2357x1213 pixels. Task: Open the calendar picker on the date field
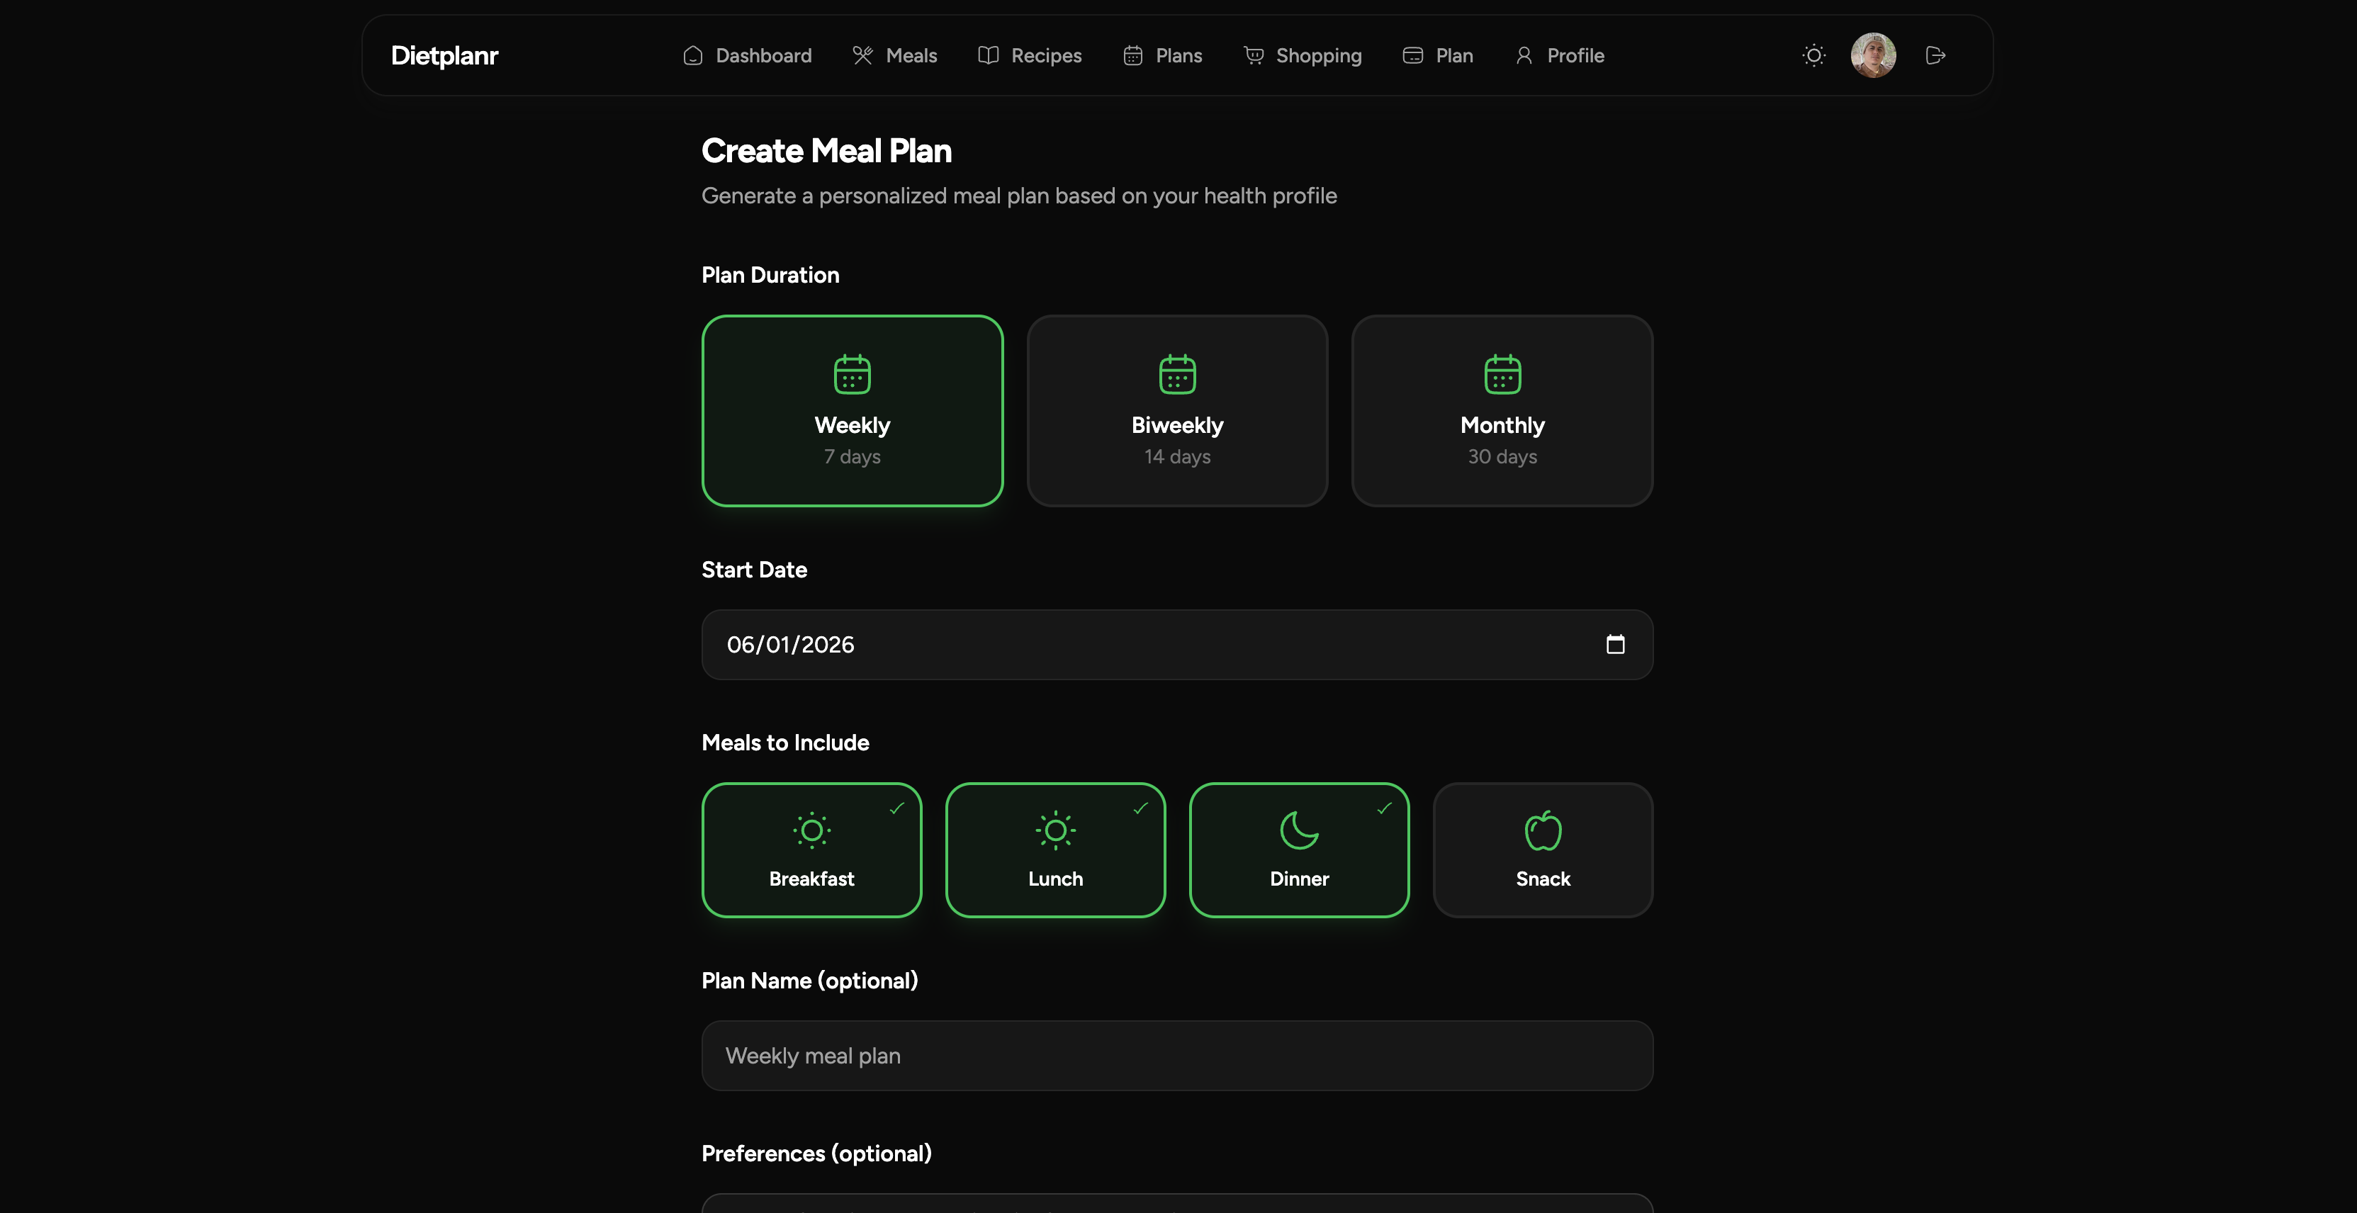coord(1616,644)
